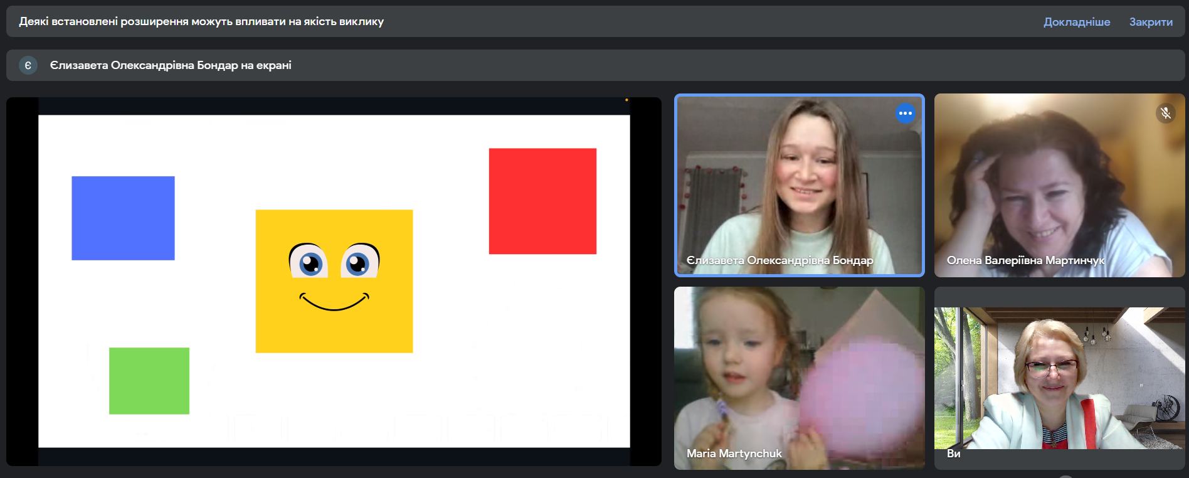Open the Докладніше link in the banner

pos(1076,22)
